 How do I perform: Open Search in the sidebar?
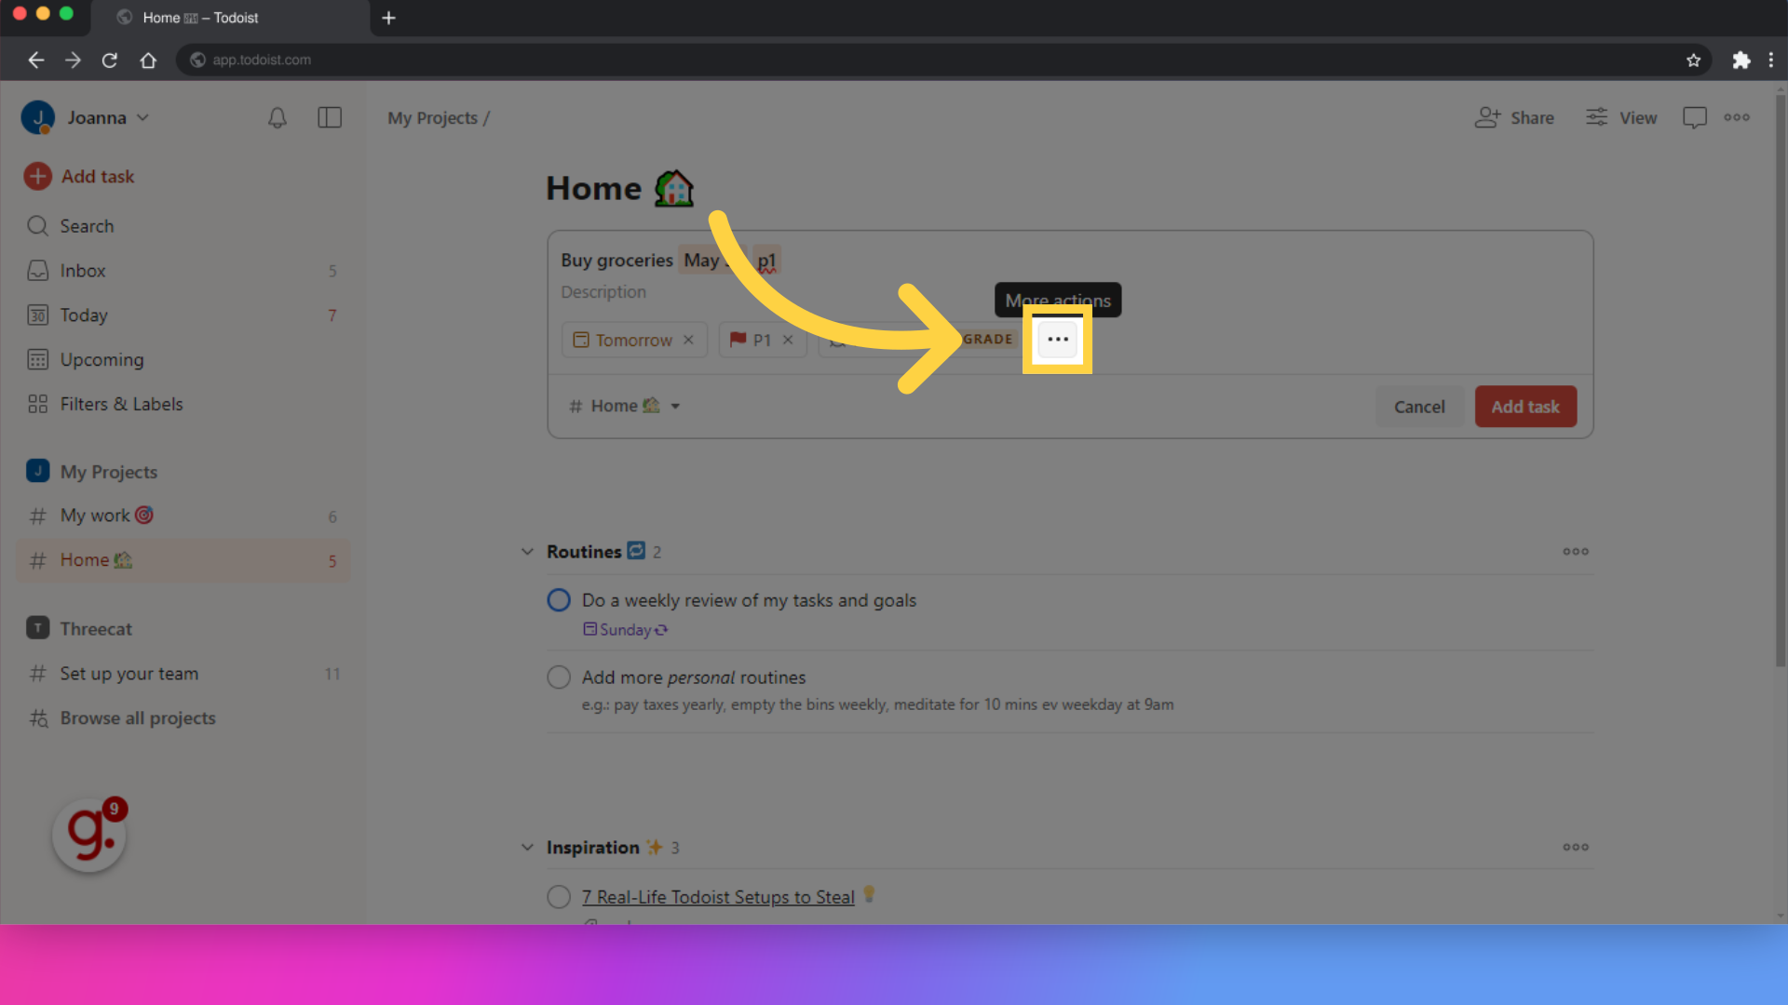183,226
